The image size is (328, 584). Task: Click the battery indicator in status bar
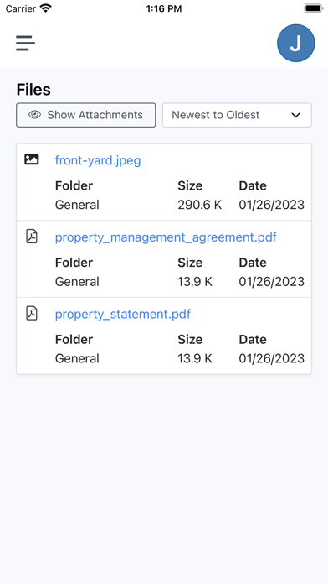pos(314,8)
